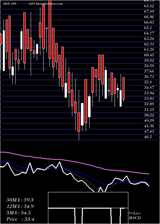Click the BSE 538 header text

[x=10, y=4]
